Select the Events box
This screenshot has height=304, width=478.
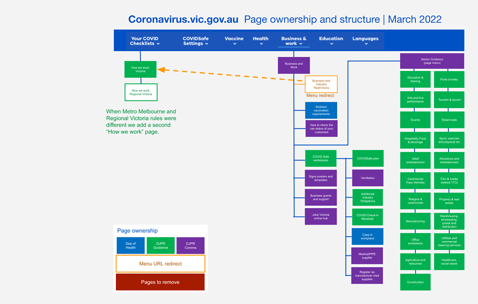point(415,120)
